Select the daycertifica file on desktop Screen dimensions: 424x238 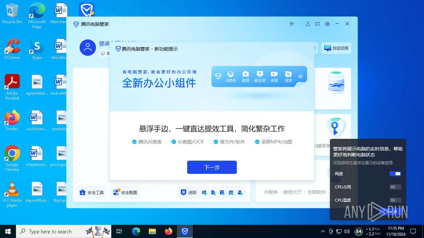[x=37, y=192]
